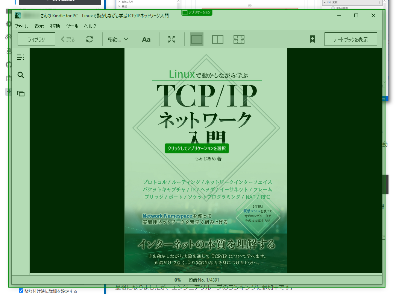Viewport: 396px width, 294px height.
Task: Open the 表示 menu
Action: (x=39, y=26)
